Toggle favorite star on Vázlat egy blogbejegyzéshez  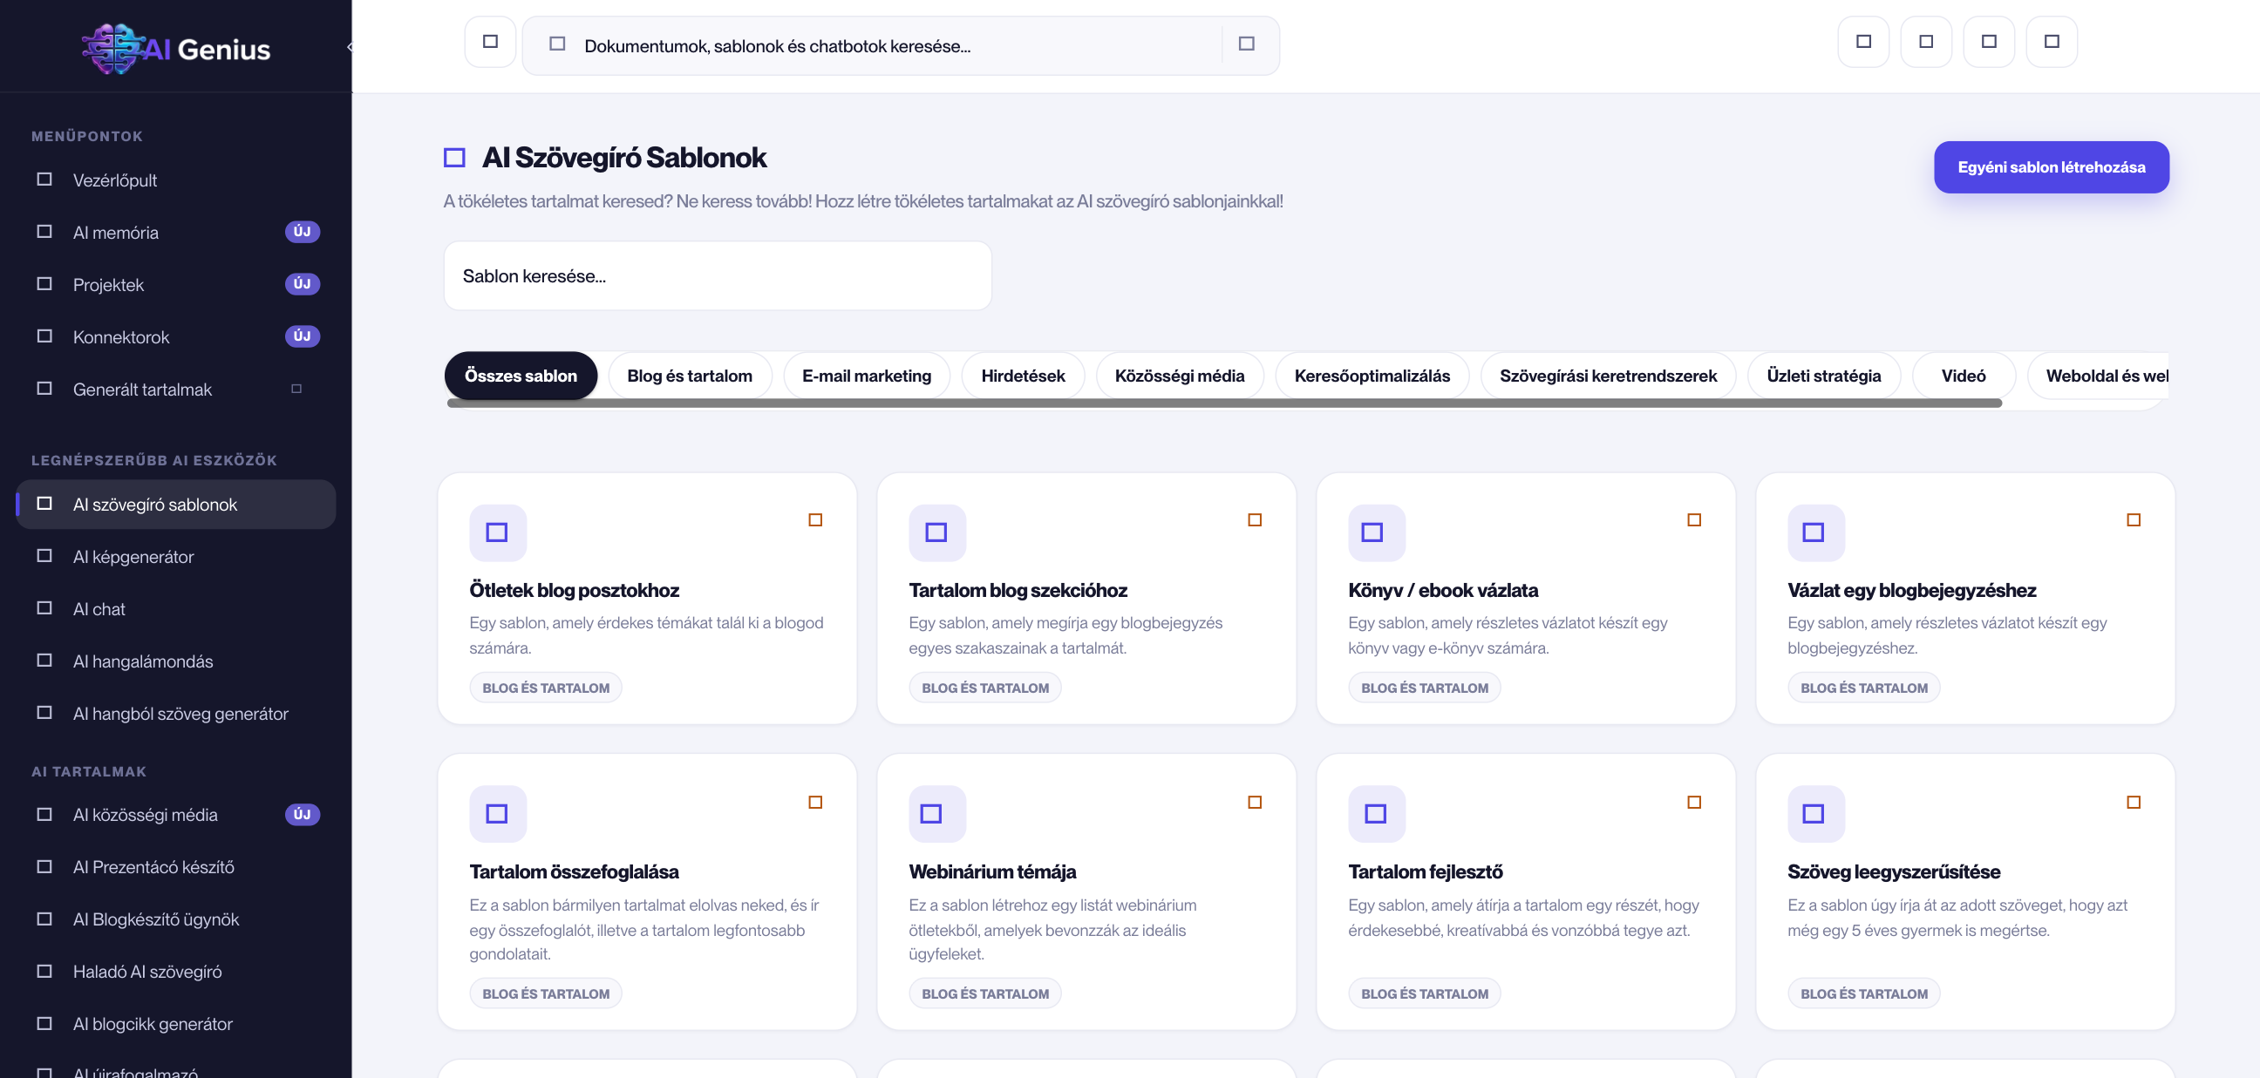(2134, 520)
